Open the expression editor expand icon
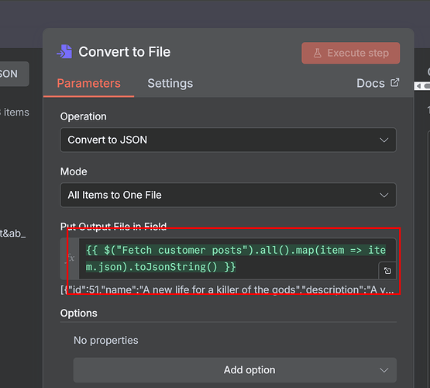 pos(387,271)
